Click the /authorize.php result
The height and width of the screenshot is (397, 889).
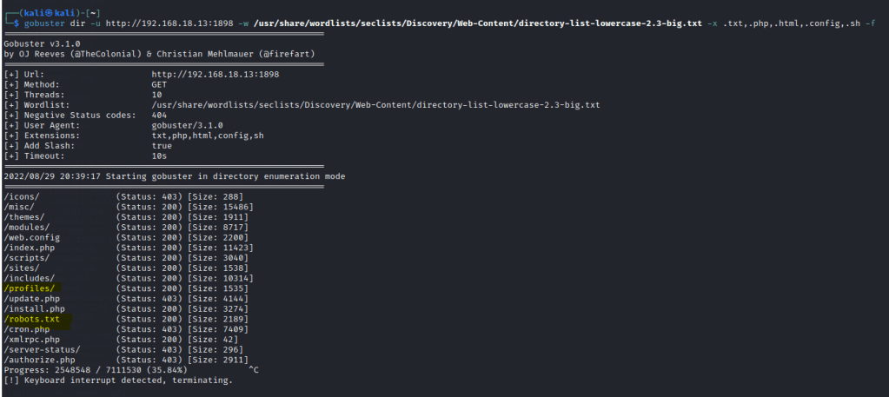(x=40, y=361)
